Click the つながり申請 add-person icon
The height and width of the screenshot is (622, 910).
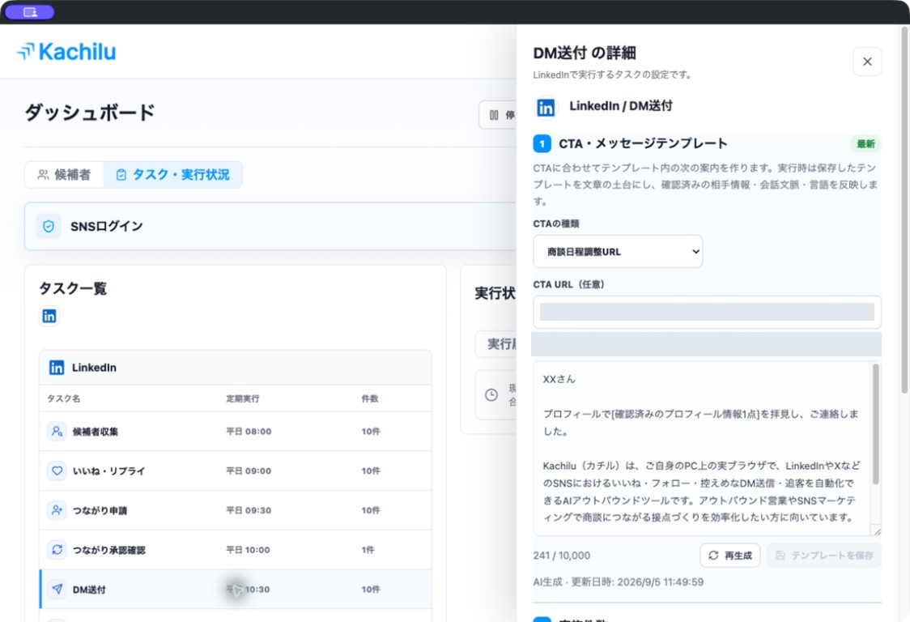pyautogui.click(x=57, y=510)
